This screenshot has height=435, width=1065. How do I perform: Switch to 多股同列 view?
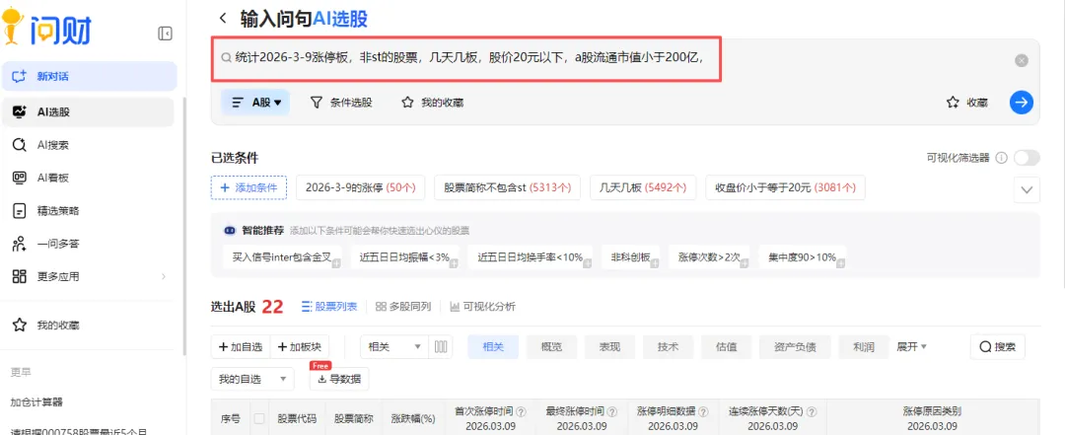[402, 307]
